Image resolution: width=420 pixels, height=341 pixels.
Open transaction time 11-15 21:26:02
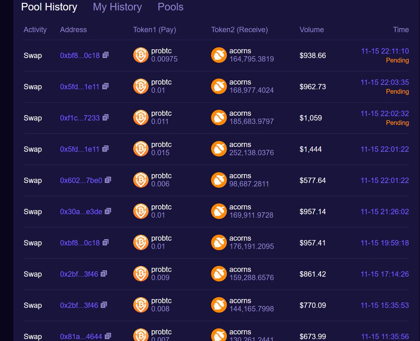385,212
